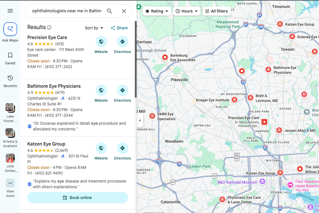Click Katzen Eye Group pin near Towson
This screenshot has width=319, height=213.
280,24
